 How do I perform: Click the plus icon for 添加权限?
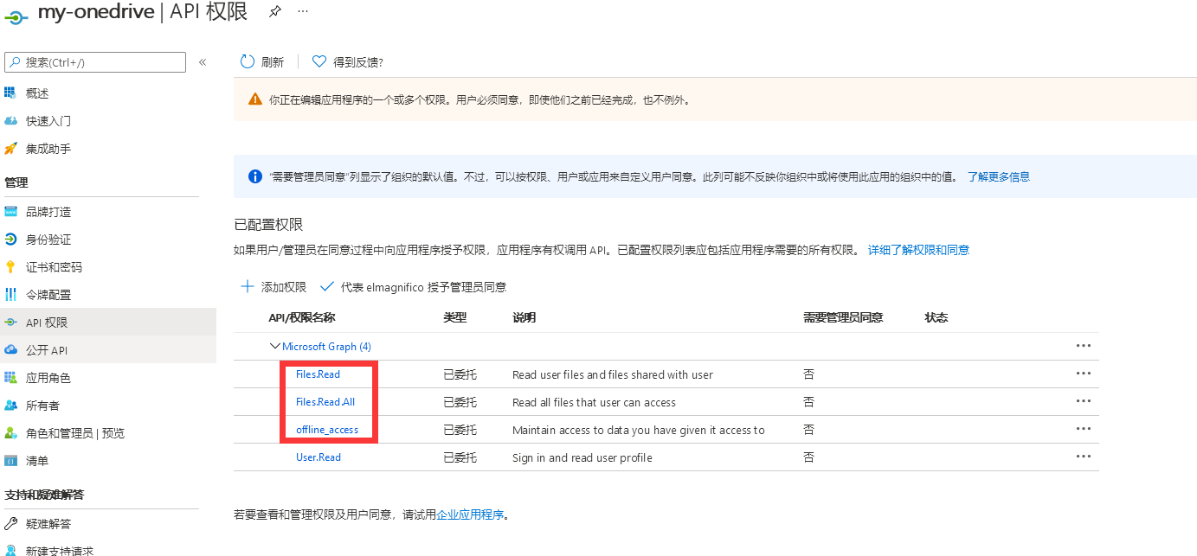click(248, 286)
